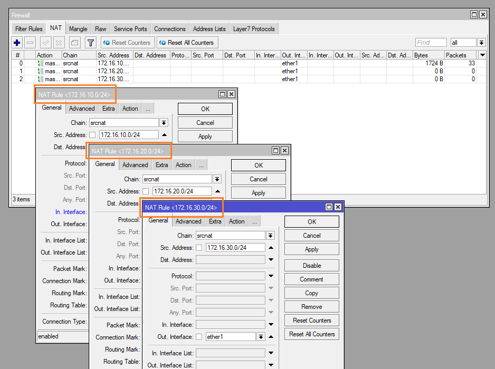Click the remove rule minus icon
Screen dimensions: 495x369
[x=31, y=43]
